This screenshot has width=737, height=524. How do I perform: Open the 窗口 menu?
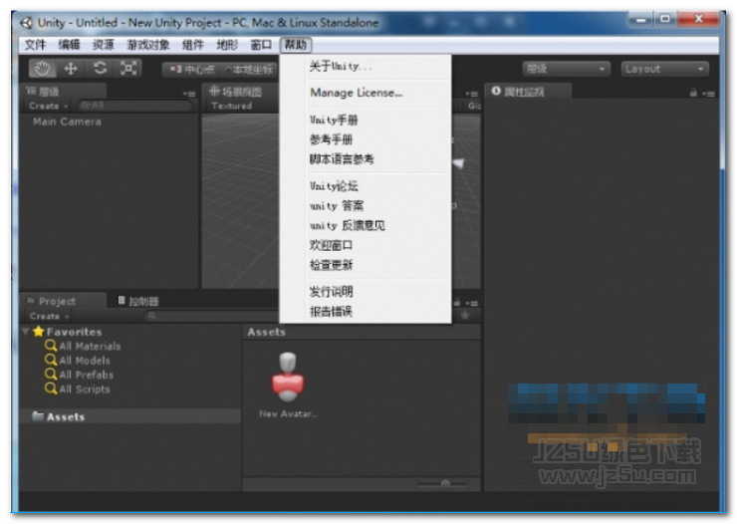coord(261,45)
